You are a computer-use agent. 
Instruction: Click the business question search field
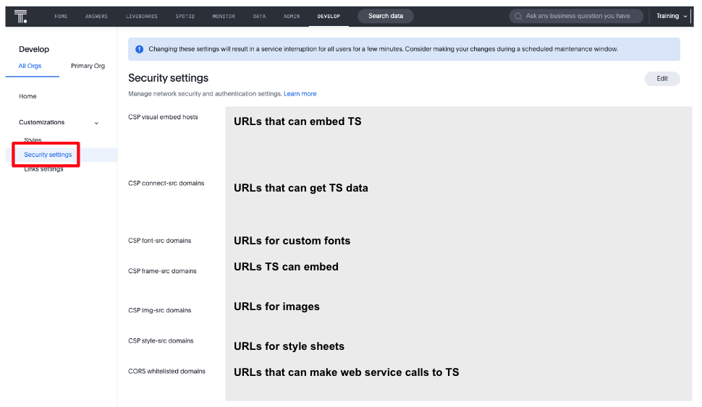click(579, 16)
